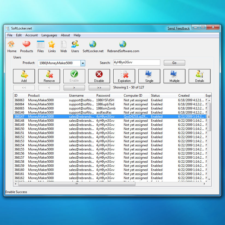Open the RebrandSoftware.com globe icon
The image size is (225, 225).
point(123,46)
